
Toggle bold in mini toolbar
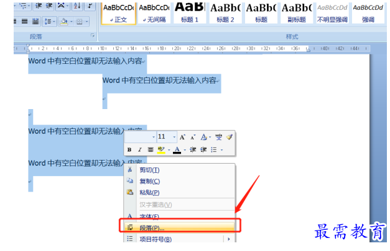pos(129,149)
